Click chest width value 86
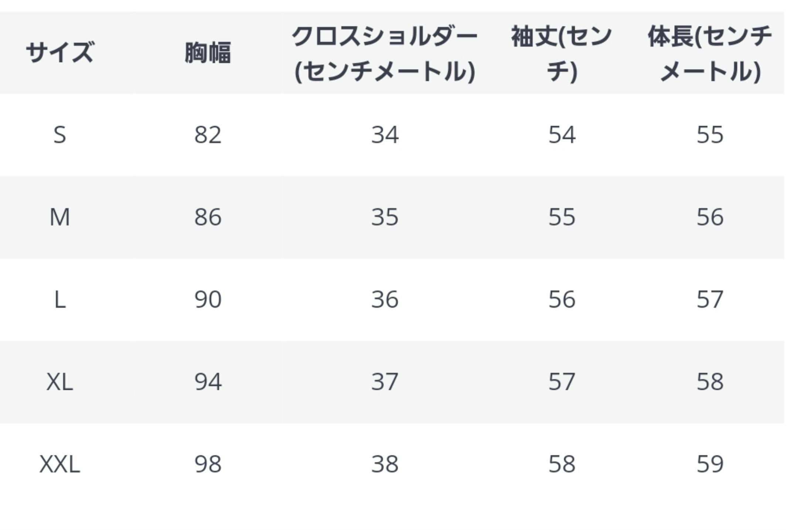Image resolution: width=787 pixels, height=530 pixels. click(x=208, y=217)
